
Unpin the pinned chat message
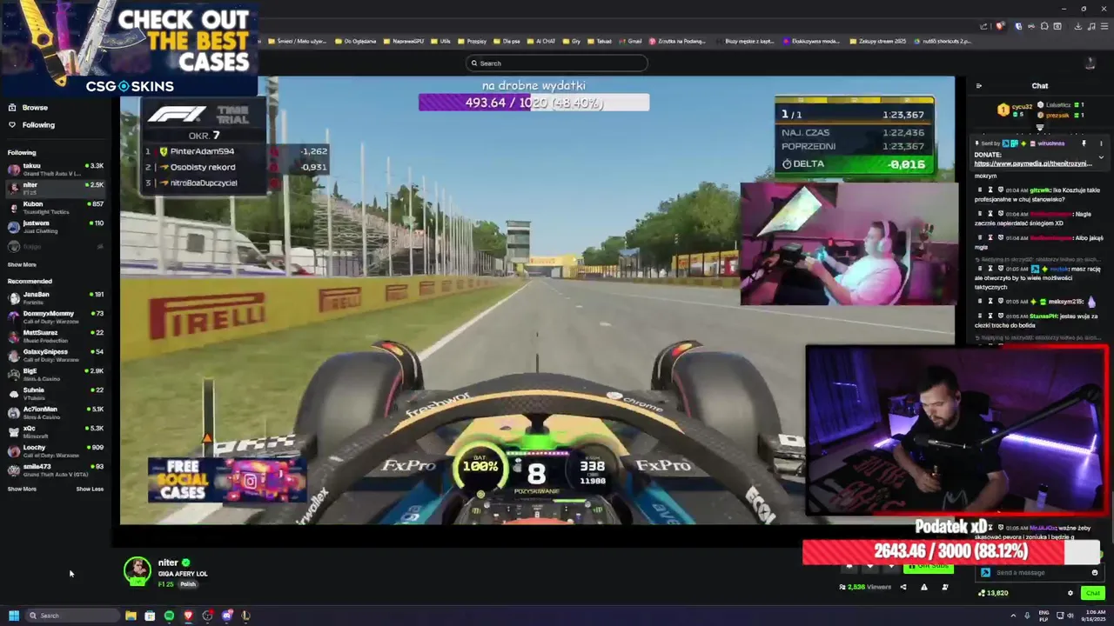[x=1084, y=143]
